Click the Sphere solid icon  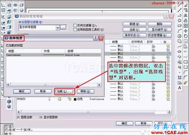pyautogui.click(x=22, y=10)
